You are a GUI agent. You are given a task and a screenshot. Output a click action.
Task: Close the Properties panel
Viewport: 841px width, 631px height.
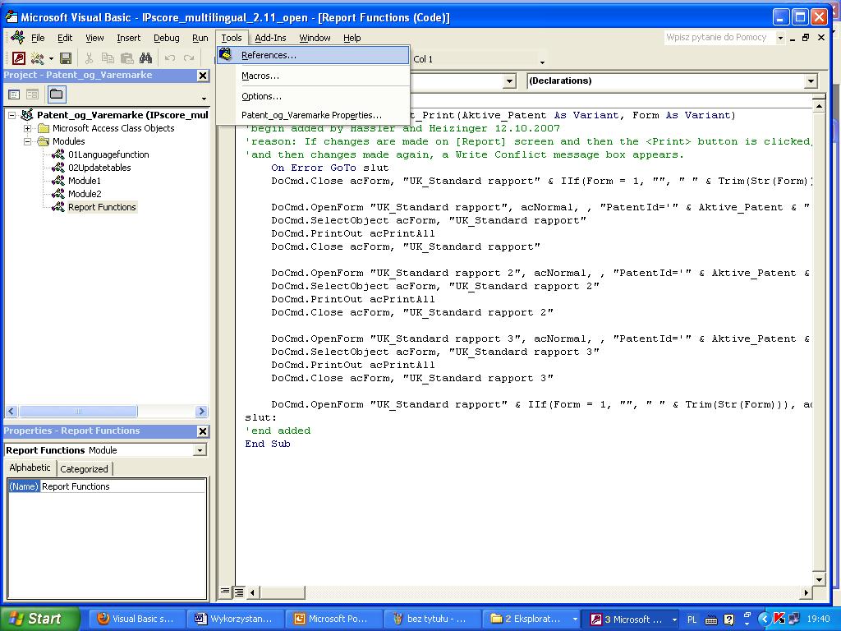pyautogui.click(x=203, y=431)
